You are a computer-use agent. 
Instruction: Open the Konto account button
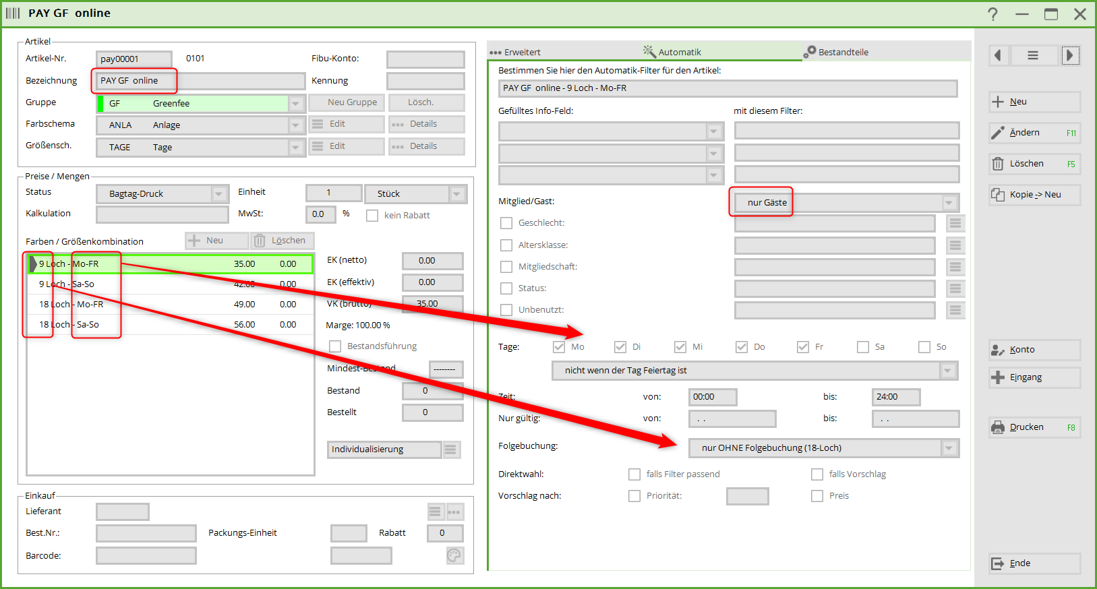coord(1034,350)
